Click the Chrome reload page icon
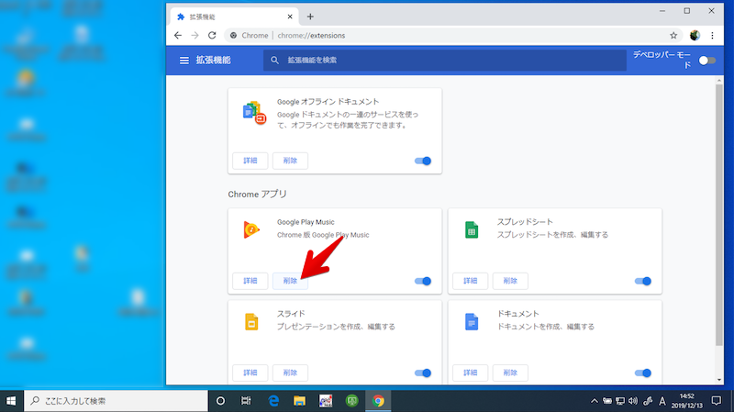Screen dimensions: 734x412 (213, 35)
